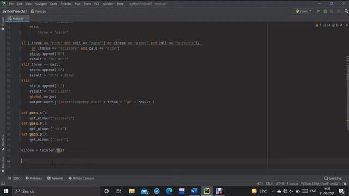The height and width of the screenshot is (196, 349).
Task: Open Search Everywhere magnifier icon
Action: coord(346,11)
